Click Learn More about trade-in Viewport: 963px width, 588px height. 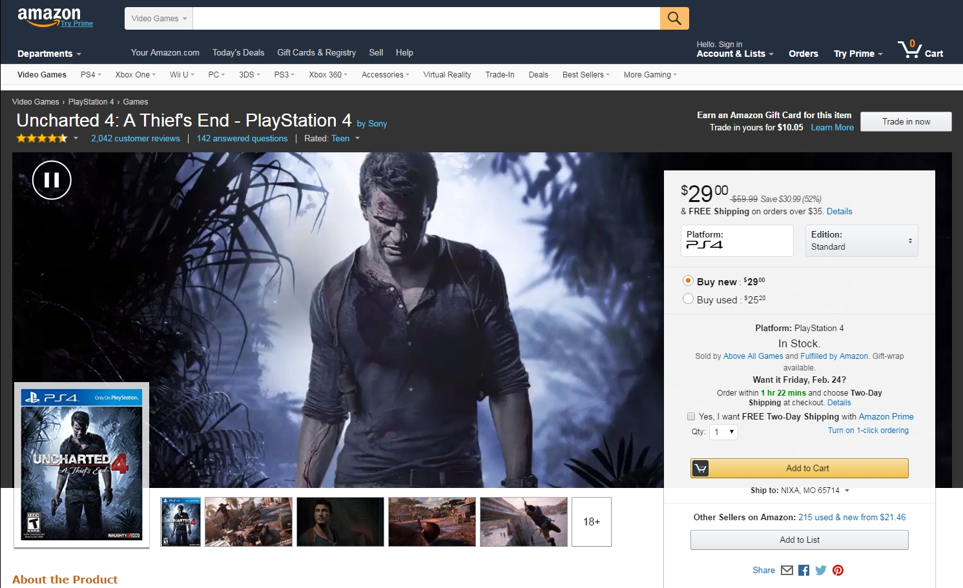(x=833, y=127)
